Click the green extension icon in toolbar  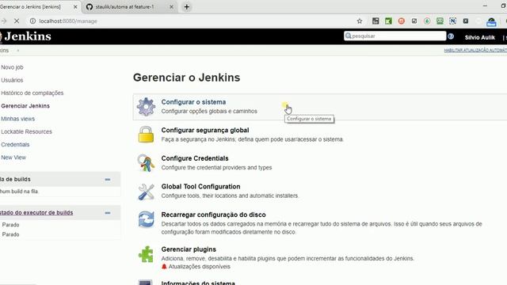tap(388, 21)
